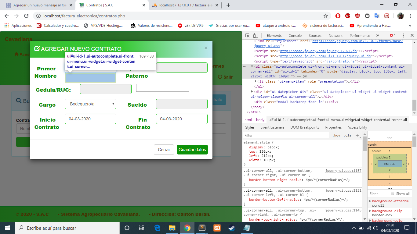Expand background-clip computed property
The height and width of the screenshot is (234, 417).
coord(370,211)
